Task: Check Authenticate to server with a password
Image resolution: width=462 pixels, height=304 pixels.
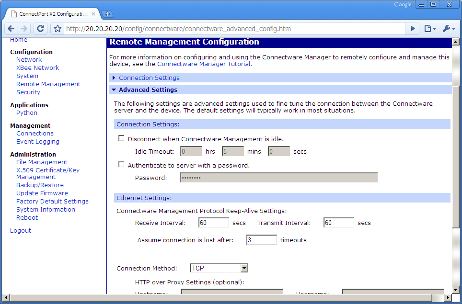Action: 121,165
